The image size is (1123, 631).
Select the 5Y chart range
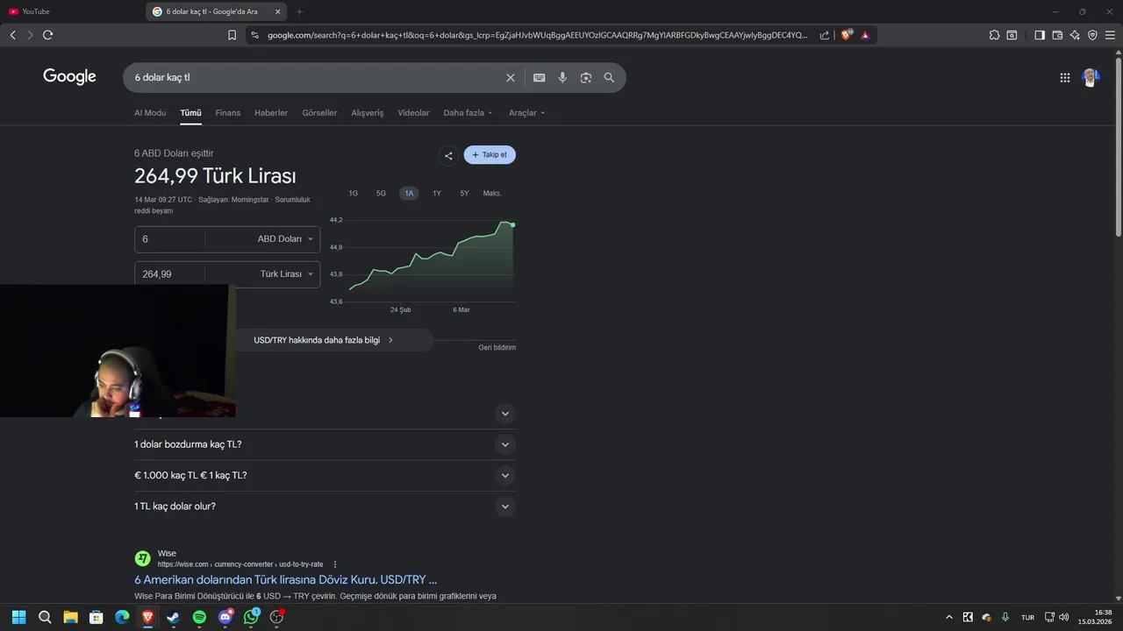coord(464,193)
